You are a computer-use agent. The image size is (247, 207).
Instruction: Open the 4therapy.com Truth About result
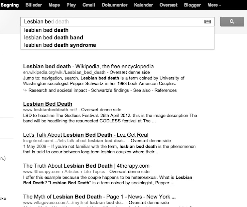[86, 166]
